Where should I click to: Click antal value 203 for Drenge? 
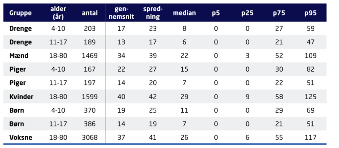coord(90,29)
